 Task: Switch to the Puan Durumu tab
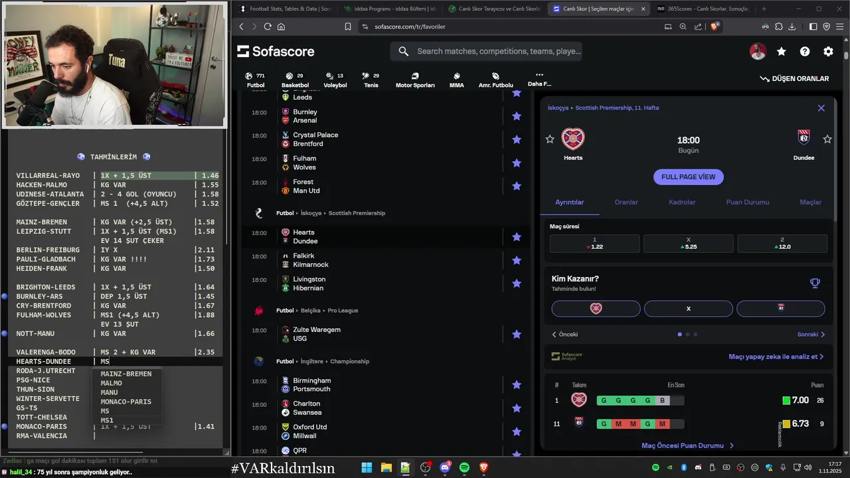tap(748, 202)
